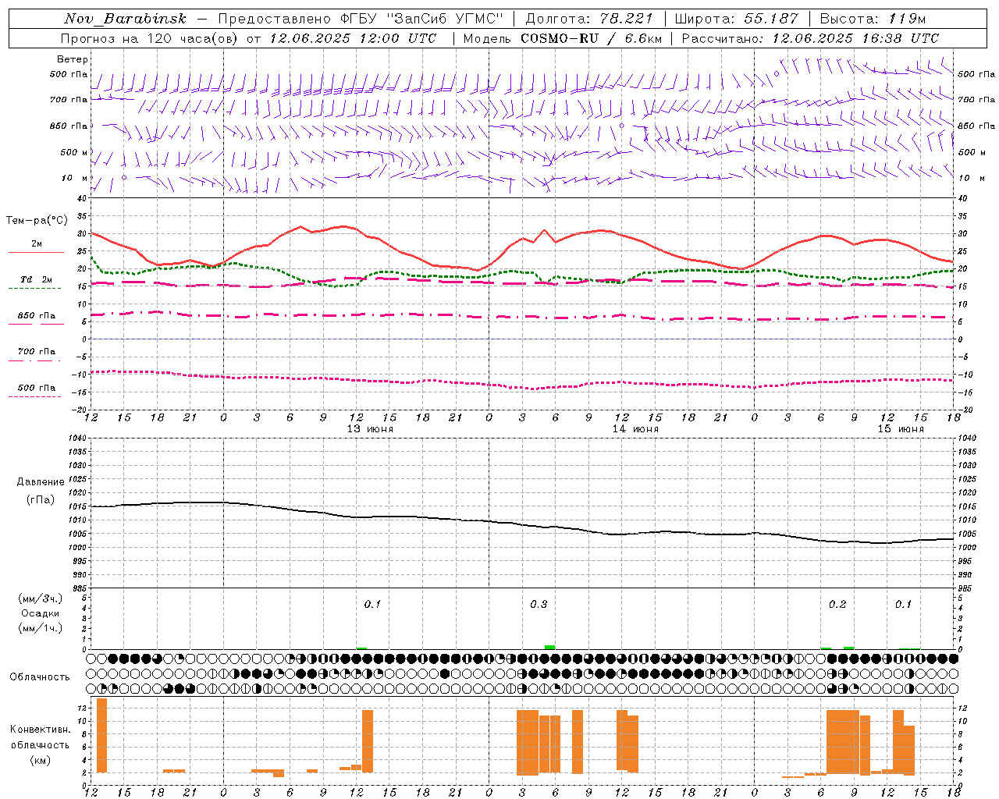Click the green precipitation bar under "0.3"
The image size is (999, 799).
549,647
